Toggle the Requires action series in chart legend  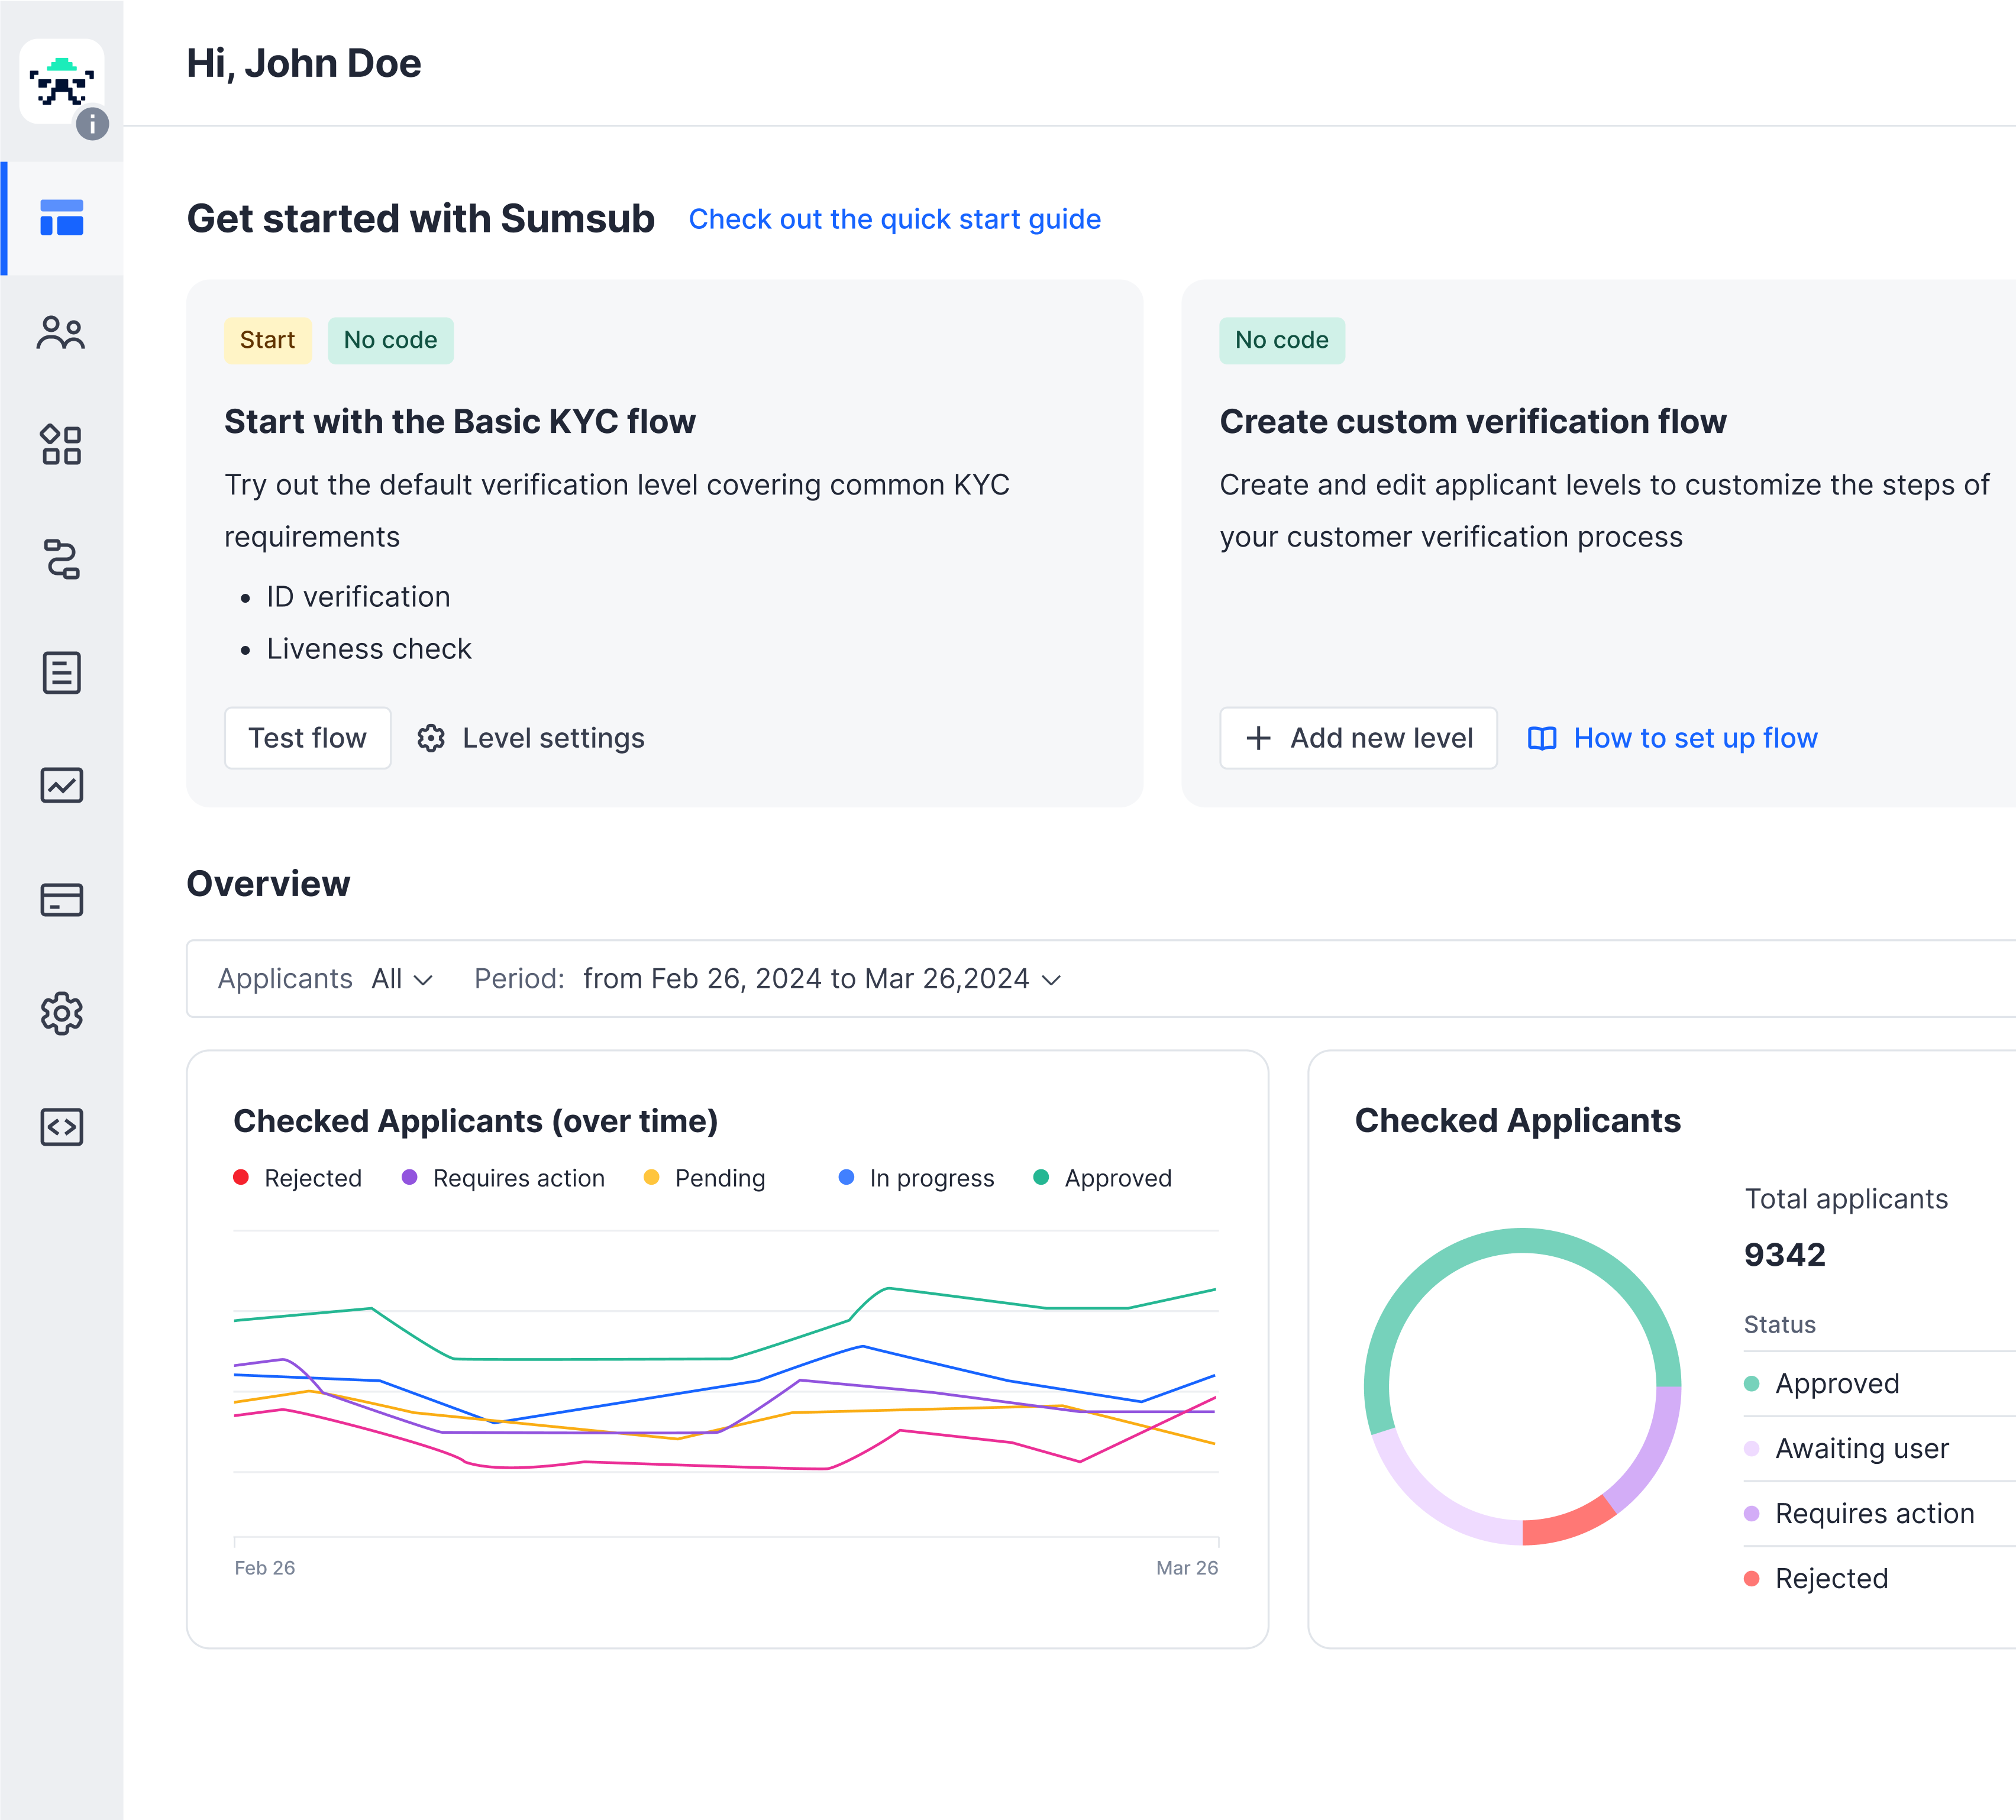(503, 1178)
